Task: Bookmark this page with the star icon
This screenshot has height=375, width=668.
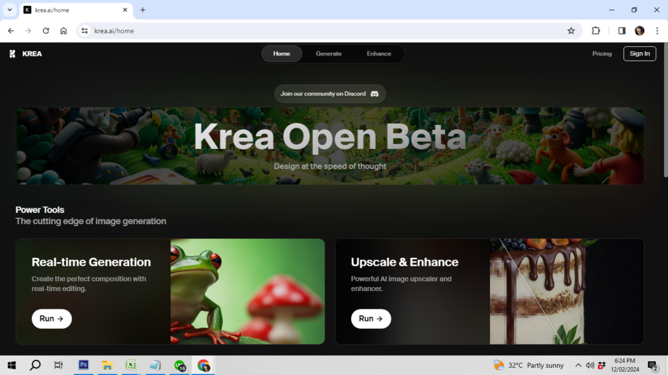Action: point(571,31)
